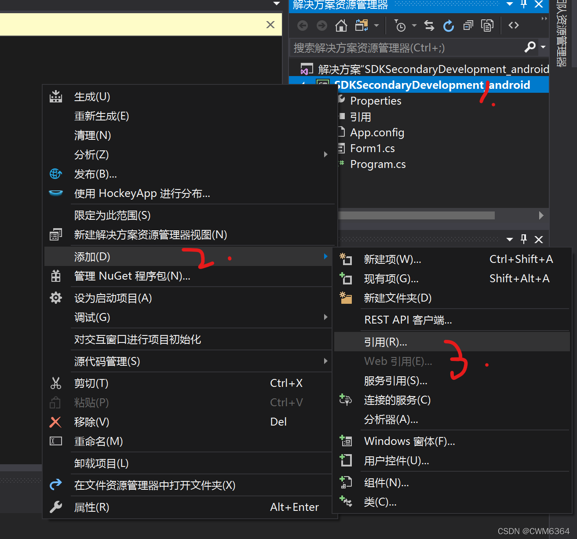Click the Build (生成) icon in context menu

[x=56, y=97]
